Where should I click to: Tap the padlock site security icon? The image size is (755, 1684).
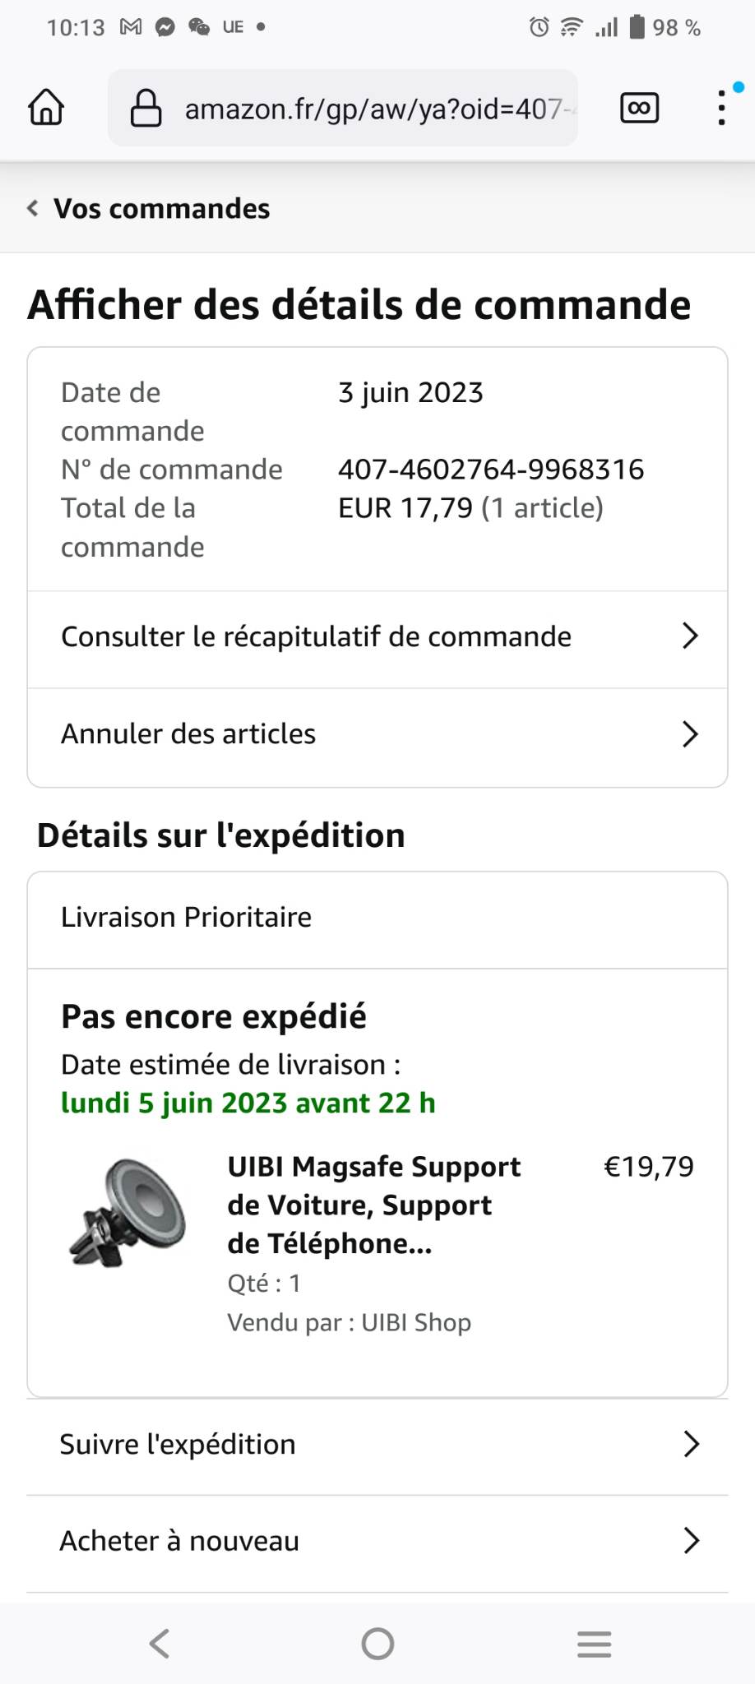(x=146, y=109)
